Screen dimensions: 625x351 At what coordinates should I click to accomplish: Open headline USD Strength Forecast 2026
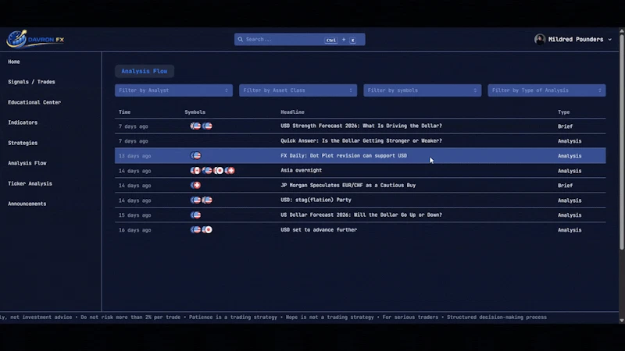pyautogui.click(x=361, y=126)
